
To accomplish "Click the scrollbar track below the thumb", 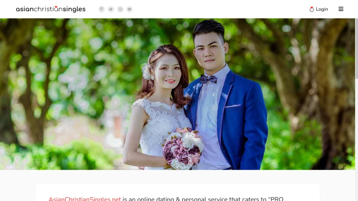I will 356,139.
